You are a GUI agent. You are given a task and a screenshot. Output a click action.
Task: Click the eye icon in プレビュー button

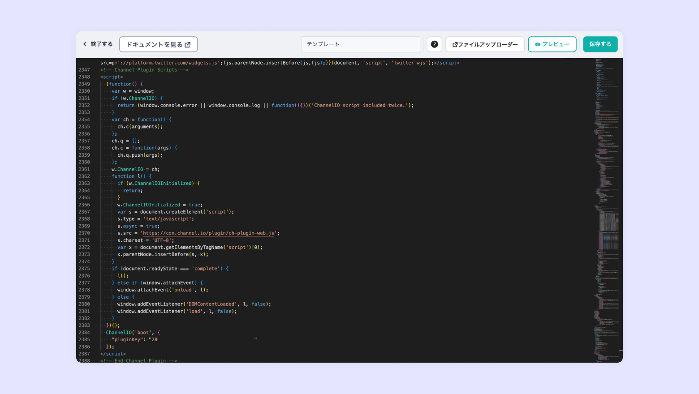(538, 44)
